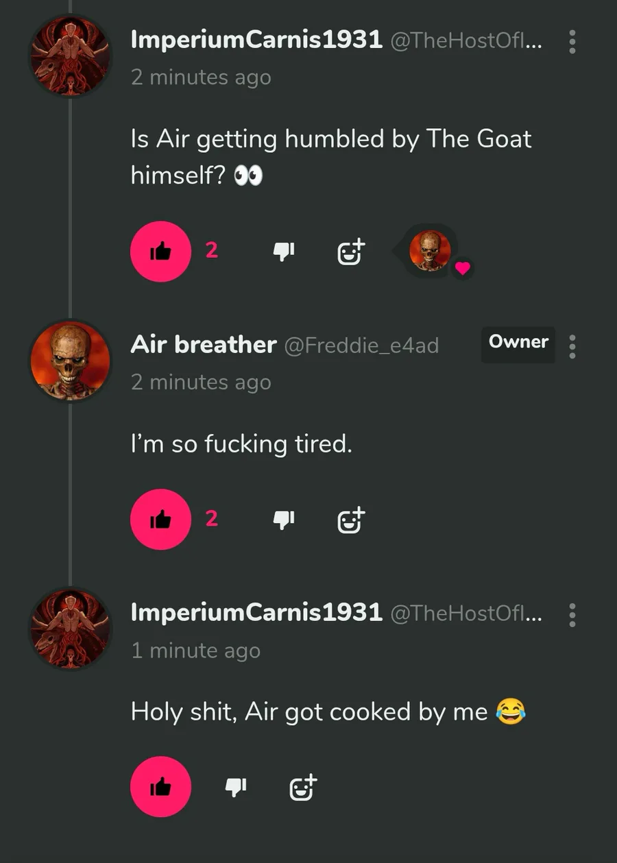Image resolution: width=617 pixels, height=863 pixels.
Task: Open options menu for Air breather's comment
Action: 572,347
